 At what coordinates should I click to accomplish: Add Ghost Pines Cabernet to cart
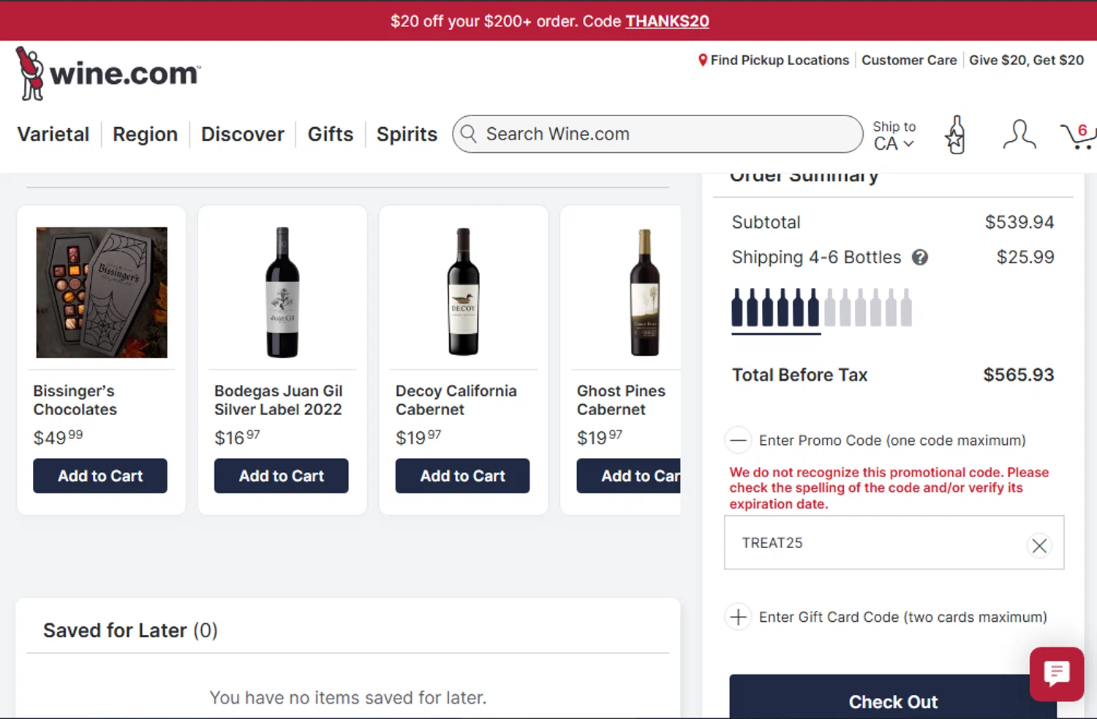point(629,476)
